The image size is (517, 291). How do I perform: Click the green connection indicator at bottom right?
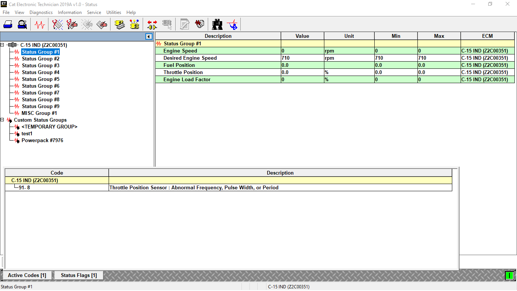point(509,276)
